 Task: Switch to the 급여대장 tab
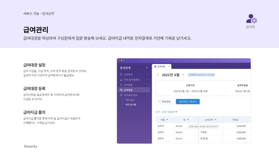160,66
